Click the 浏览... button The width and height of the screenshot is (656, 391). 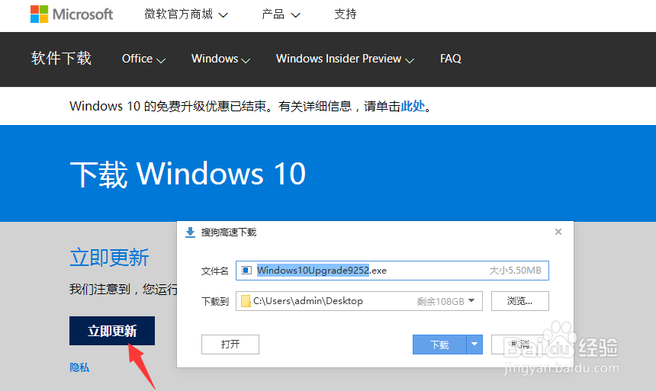tap(520, 301)
